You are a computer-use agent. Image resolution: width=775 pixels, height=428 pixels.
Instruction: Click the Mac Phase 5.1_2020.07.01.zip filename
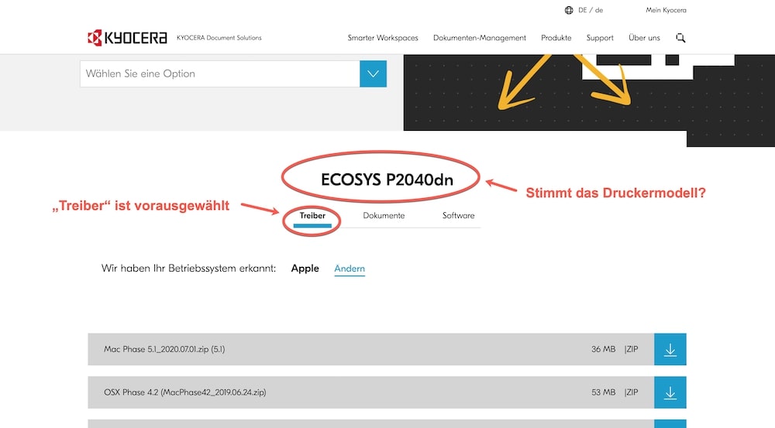point(164,350)
